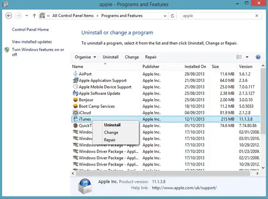
Task: Click the vertical scrollbar down arrow
Action: tap(263, 168)
